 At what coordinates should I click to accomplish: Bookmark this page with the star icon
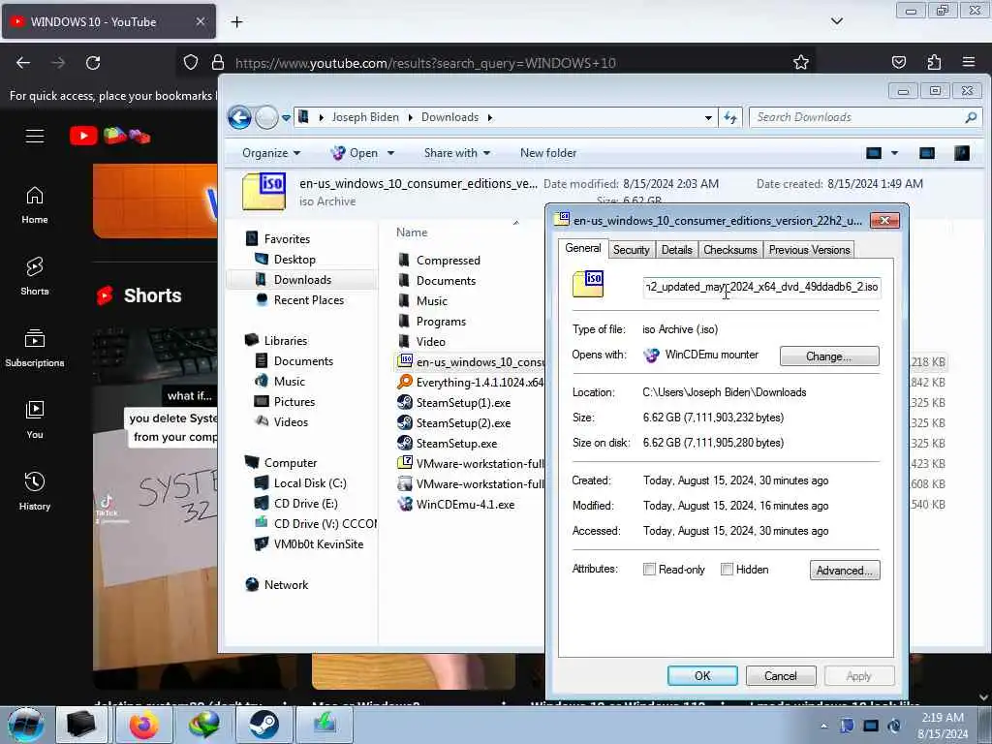coord(801,62)
